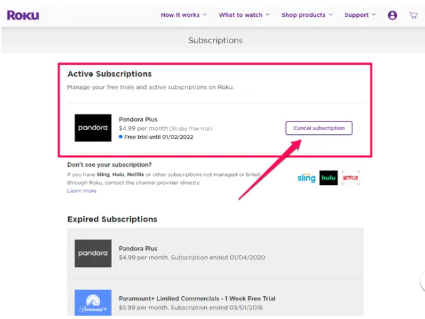The height and width of the screenshot is (319, 425).
Task: Open the shopping cart icon
Action: click(x=413, y=15)
